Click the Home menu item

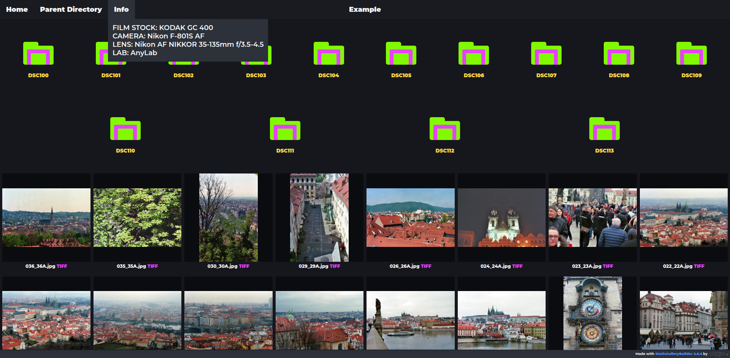(17, 10)
